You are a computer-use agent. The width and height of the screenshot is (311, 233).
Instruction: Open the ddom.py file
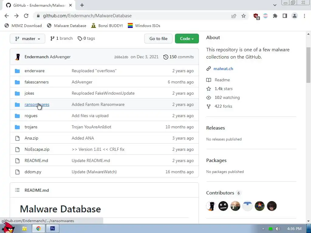click(x=33, y=172)
